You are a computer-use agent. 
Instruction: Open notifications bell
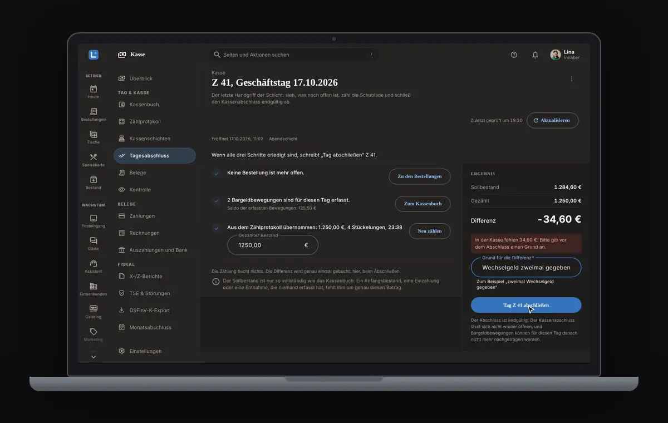[x=535, y=55]
